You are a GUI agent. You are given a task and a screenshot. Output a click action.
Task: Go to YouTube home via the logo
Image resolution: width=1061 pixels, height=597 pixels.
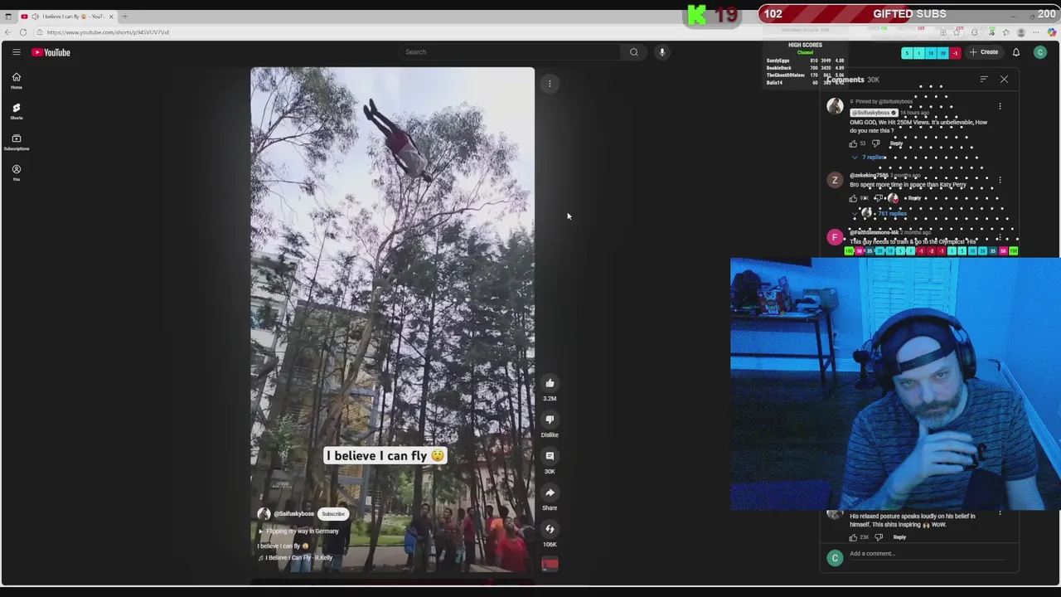[x=51, y=52]
